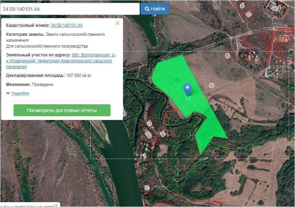Focus the cadastral number search field

70,9
